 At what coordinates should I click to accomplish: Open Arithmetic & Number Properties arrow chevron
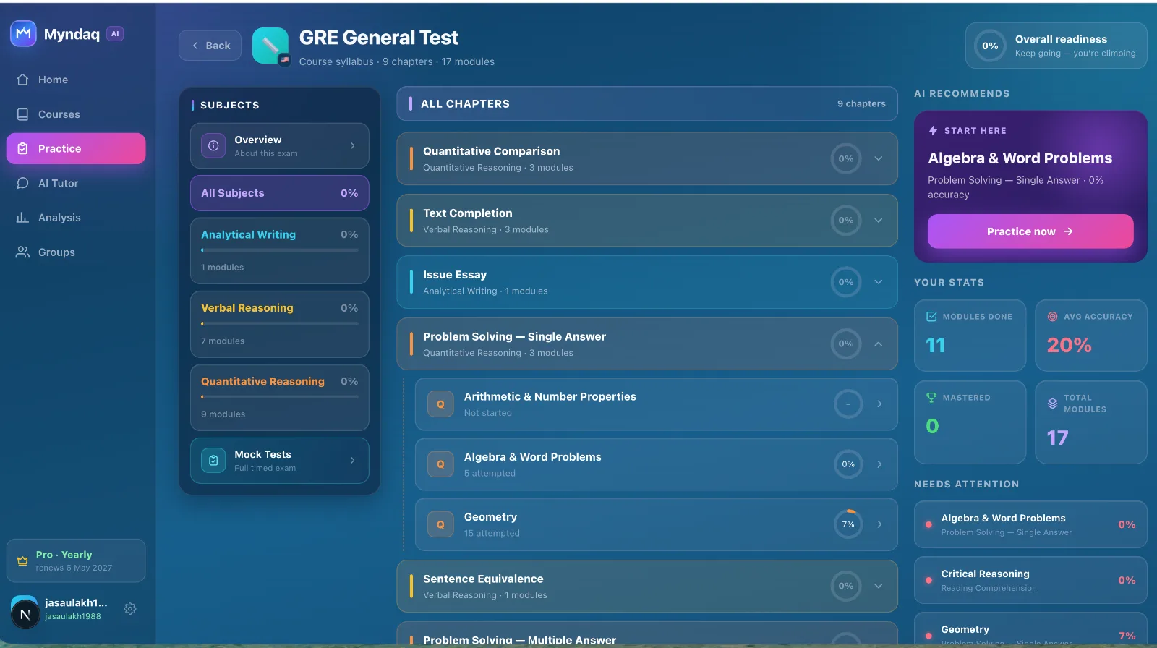point(879,404)
